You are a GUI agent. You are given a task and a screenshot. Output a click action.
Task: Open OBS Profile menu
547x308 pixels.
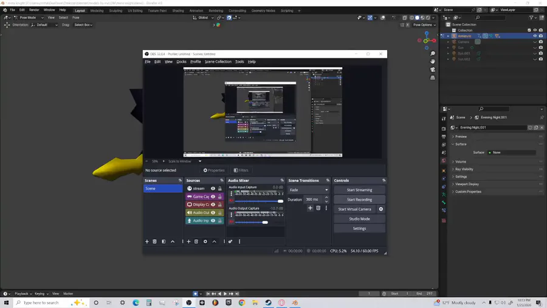[195, 61]
